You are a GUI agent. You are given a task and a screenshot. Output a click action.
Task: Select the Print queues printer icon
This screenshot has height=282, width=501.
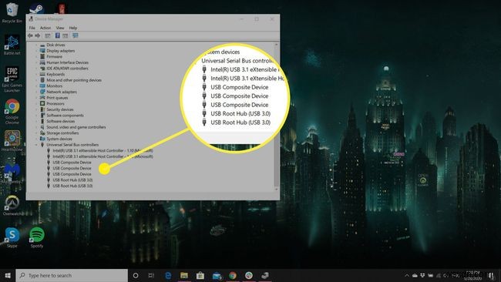coord(42,98)
